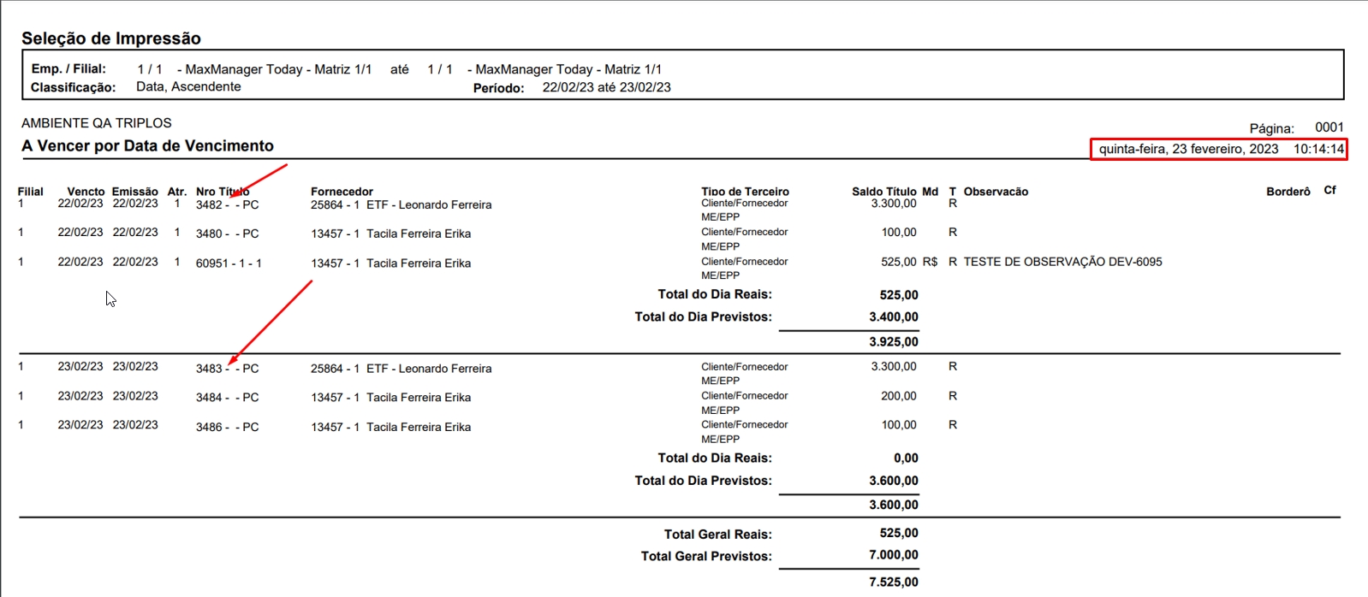
Task: Click the first day's total "3.925,00"
Action: [x=894, y=342]
